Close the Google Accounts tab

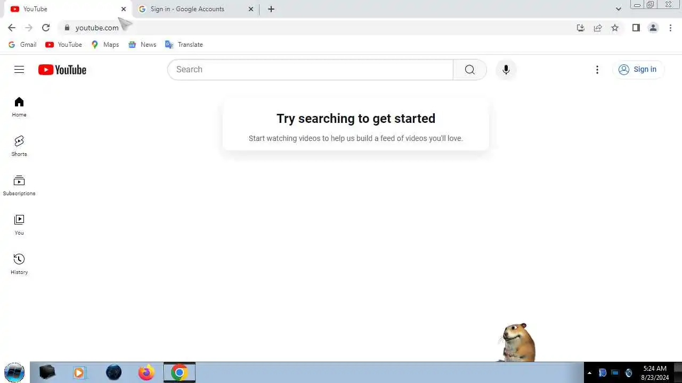[x=251, y=9]
